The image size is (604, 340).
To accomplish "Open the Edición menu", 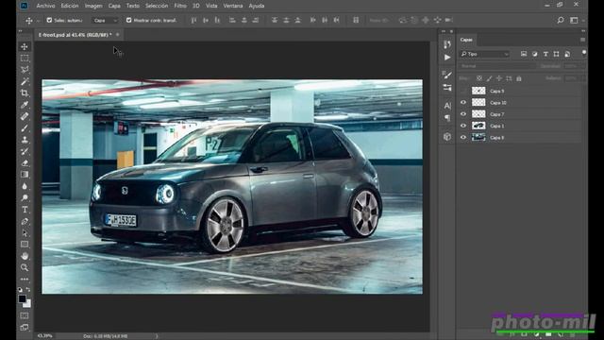I will [x=70, y=6].
